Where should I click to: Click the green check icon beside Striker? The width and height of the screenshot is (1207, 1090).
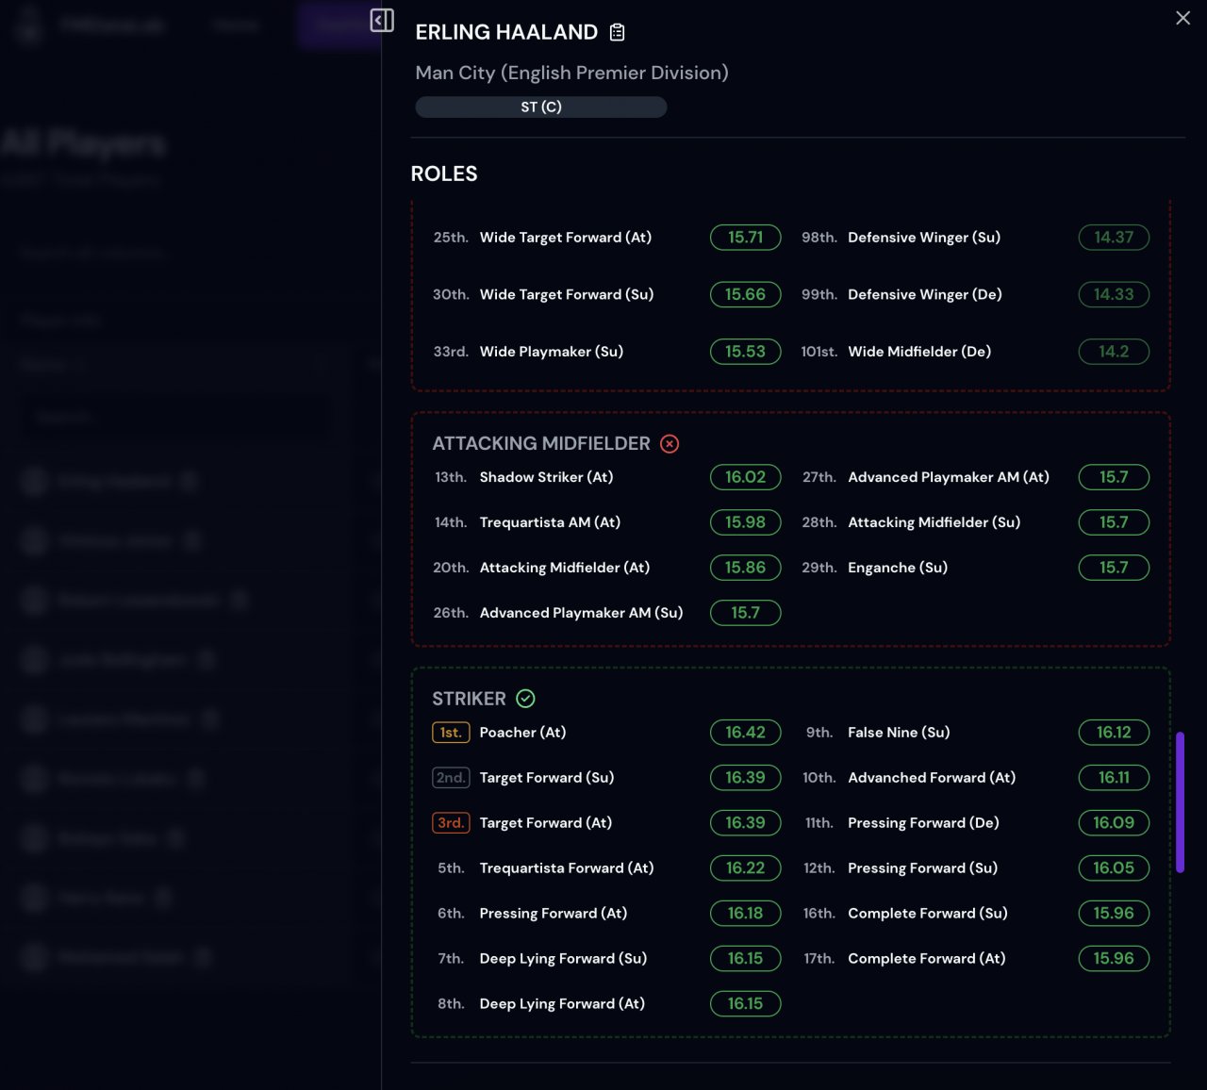tap(525, 699)
